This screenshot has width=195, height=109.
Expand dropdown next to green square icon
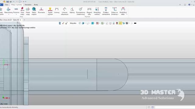pos(104,23)
